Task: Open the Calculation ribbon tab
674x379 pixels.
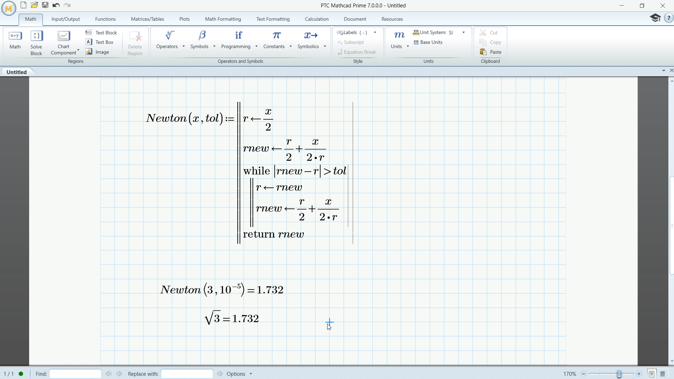Action: click(x=317, y=19)
